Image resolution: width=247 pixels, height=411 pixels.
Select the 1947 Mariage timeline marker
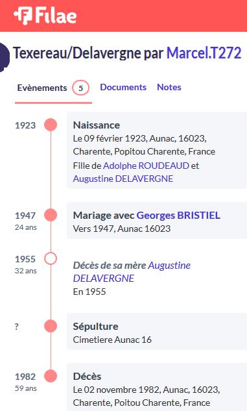[51, 215]
